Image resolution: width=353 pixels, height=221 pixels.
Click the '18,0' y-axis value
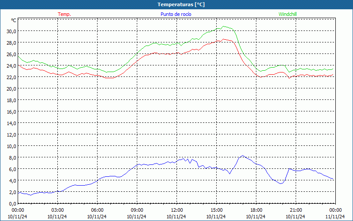coord(11,100)
